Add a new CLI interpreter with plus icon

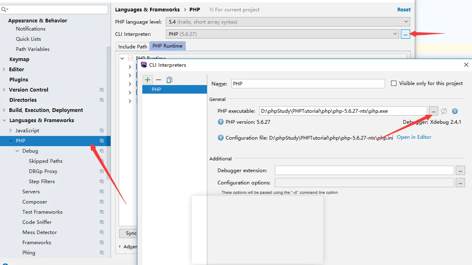click(x=148, y=80)
